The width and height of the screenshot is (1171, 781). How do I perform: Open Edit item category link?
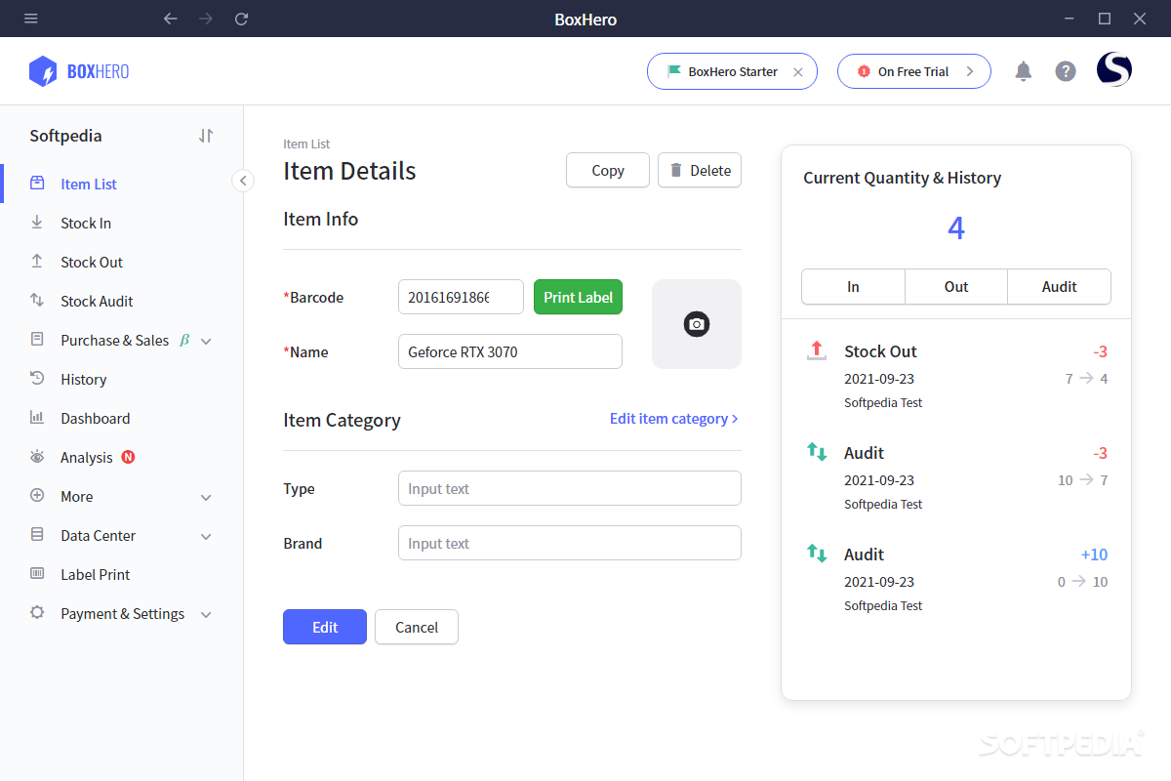(674, 418)
